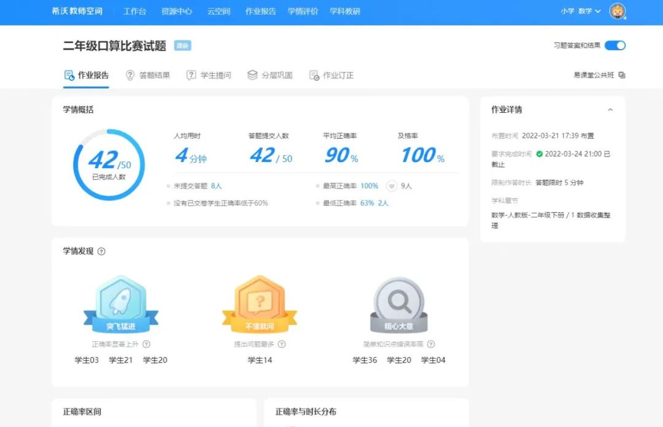
Task: Go to 学情评价 in the top menu
Action: point(303,11)
